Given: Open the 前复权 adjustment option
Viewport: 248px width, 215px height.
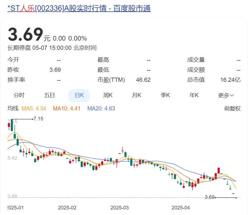Looking at the screenshot, I should (232, 108).
